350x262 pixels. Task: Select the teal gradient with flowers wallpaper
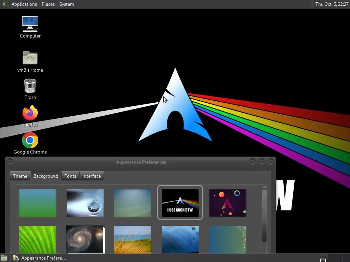pos(228,239)
